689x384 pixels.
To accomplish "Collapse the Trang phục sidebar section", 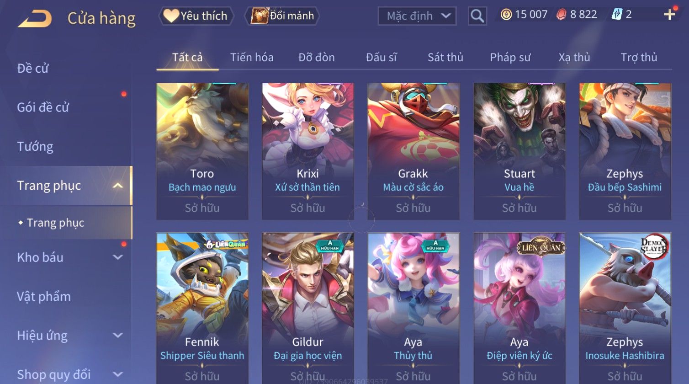I will (x=118, y=186).
